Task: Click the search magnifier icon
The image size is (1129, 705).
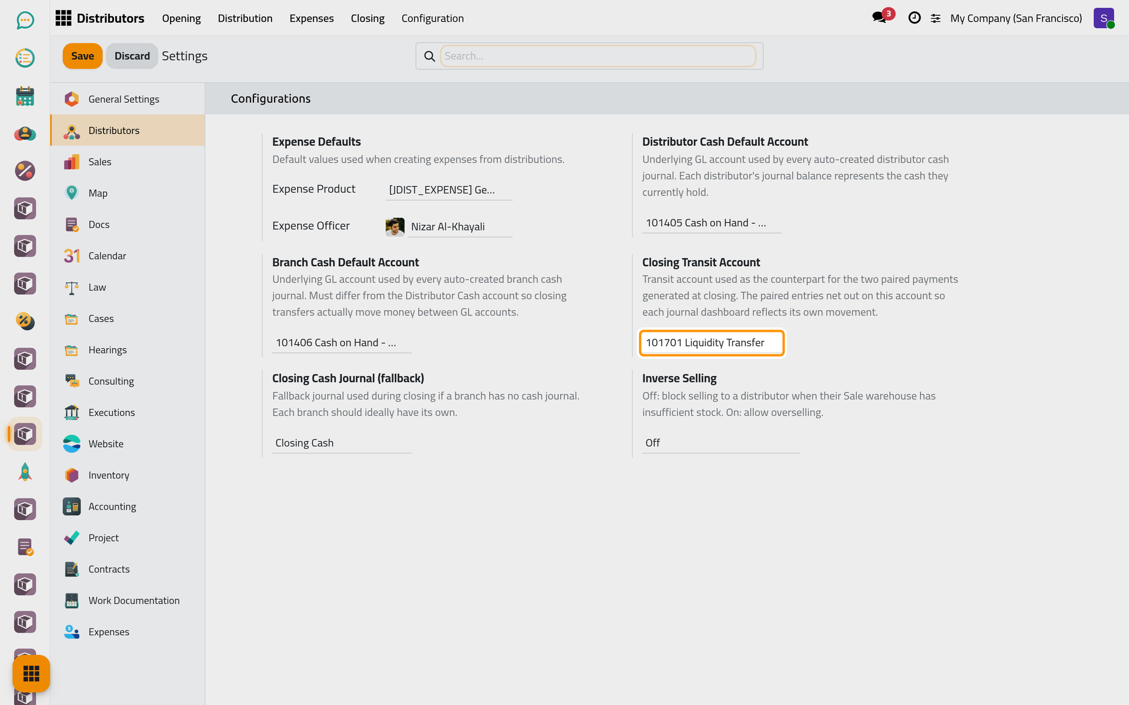Action: (x=429, y=56)
